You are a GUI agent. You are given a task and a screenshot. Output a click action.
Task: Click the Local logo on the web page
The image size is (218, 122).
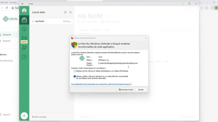click(10, 19)
